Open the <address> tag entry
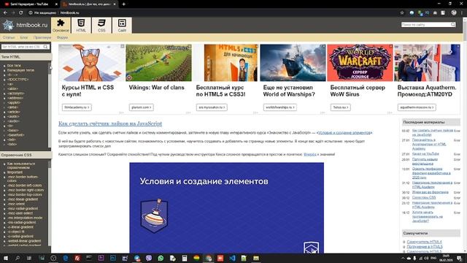 coord(15,98)
